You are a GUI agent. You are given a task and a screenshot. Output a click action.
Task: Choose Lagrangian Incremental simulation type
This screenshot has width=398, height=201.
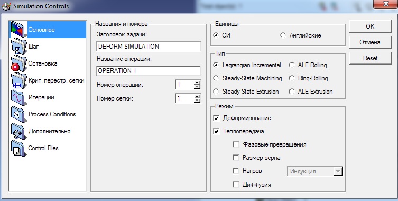tap(216, 65)
